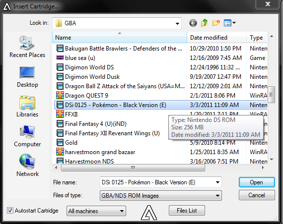The width and height of the screenshot is (283, 224).
Task: Click the vertical scrollbar thumb
Action: tap(271, 95)
